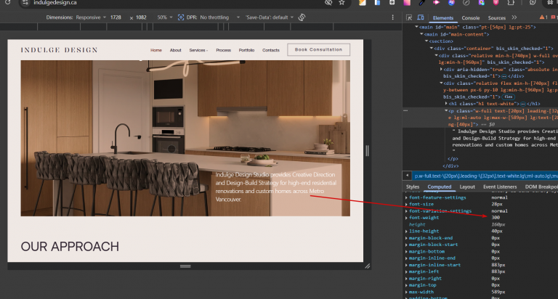Open the eyedropper color picker extension

pos(422,2)
